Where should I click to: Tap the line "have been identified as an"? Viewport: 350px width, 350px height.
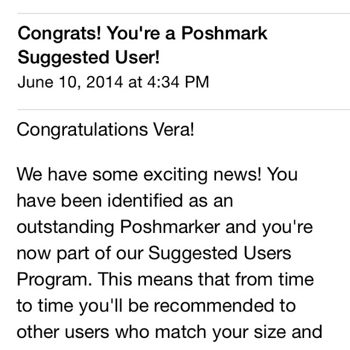(125, 200)
